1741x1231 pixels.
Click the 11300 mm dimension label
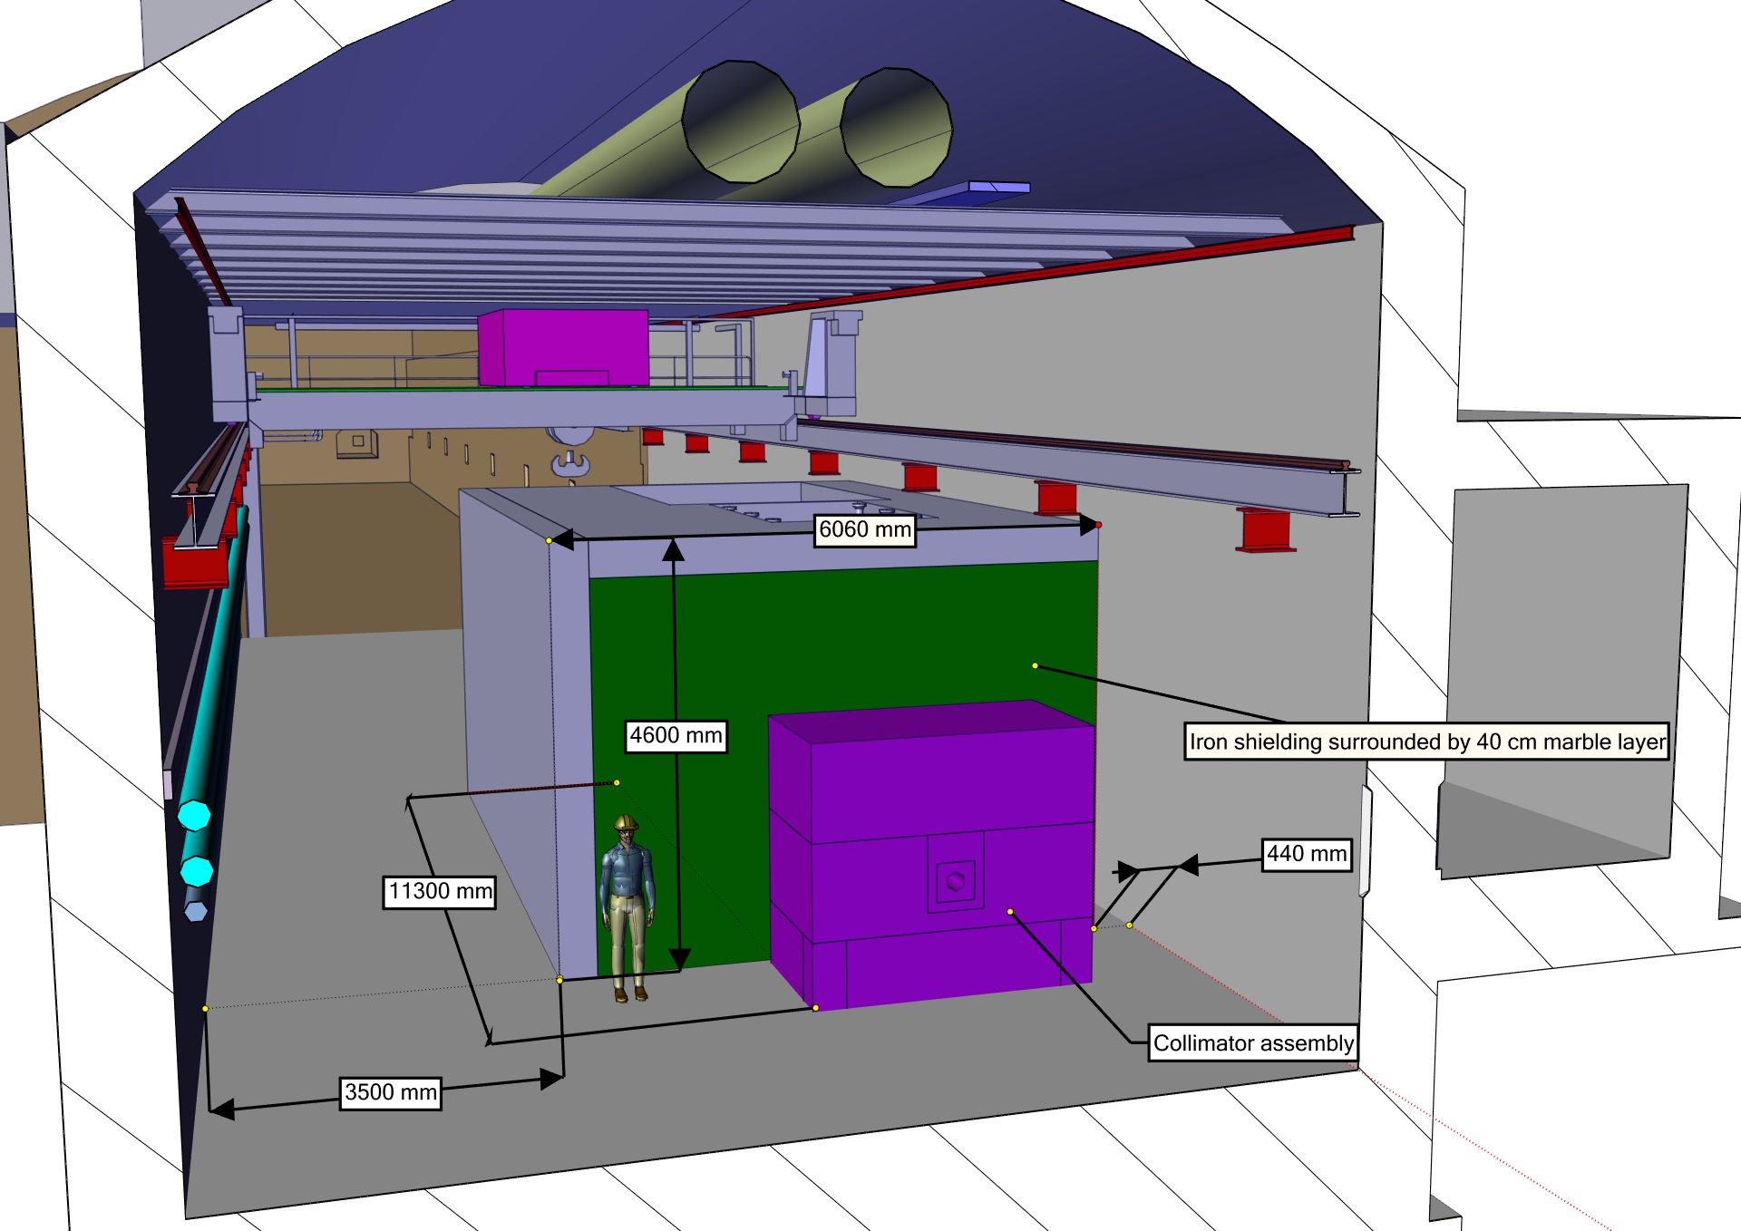pyautogui.click(x=440, y=891)
